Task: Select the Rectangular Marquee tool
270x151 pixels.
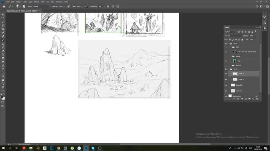Action: pos(3,18)
